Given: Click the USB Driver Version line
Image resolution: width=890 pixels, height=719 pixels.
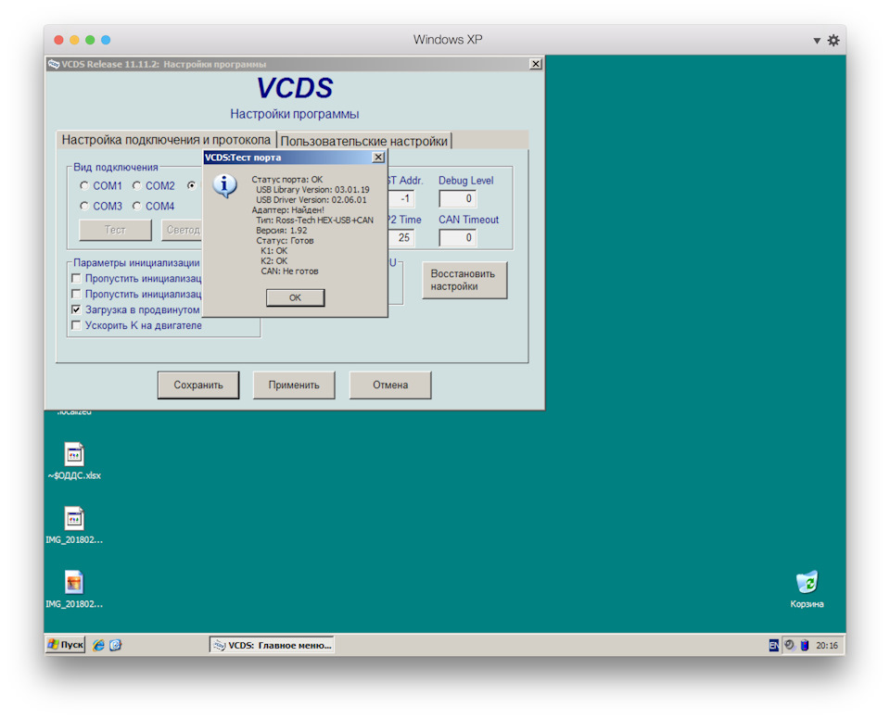Looking at the screenshot, I should coord(311,200).
